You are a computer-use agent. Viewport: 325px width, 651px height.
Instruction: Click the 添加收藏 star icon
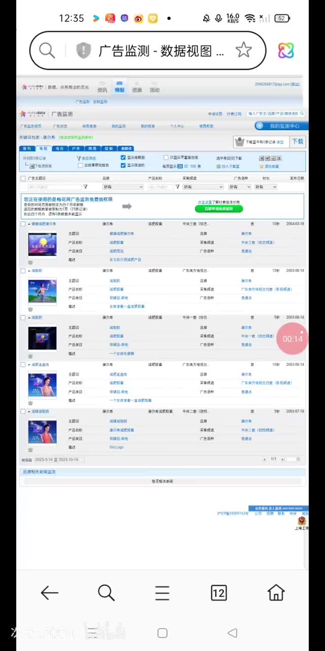pos(262,166)
